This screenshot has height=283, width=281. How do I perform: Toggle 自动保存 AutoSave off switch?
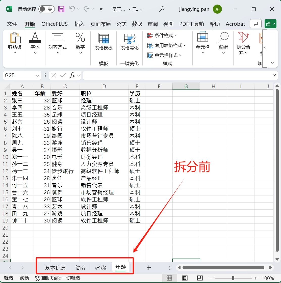46,9
